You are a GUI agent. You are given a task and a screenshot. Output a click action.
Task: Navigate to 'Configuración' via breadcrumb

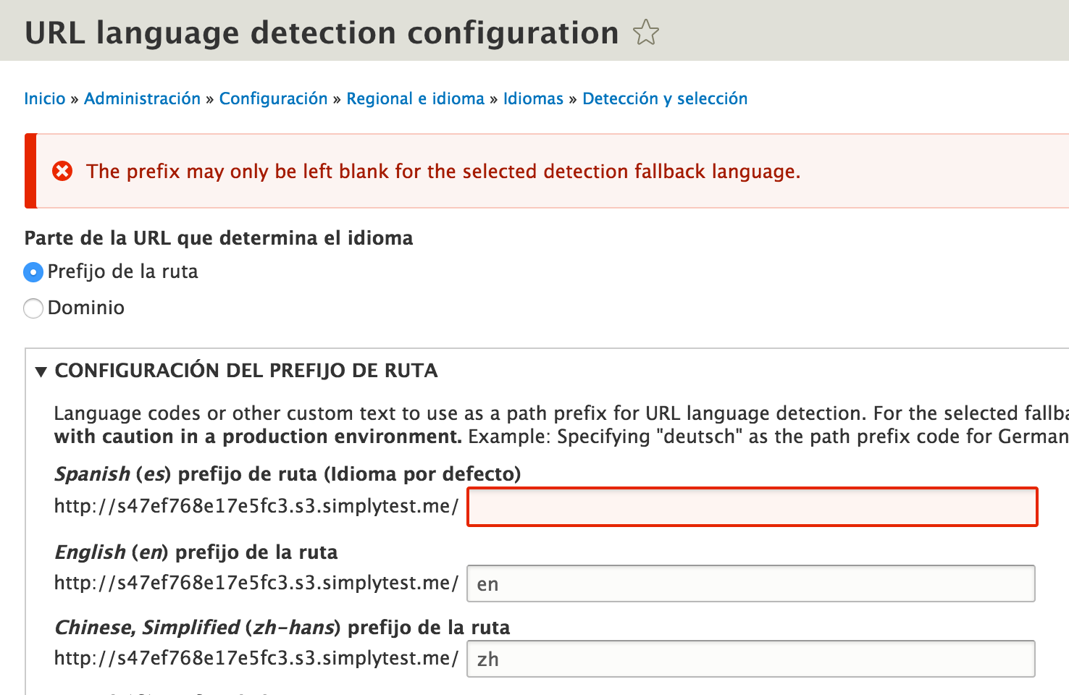tap(274, 98)
